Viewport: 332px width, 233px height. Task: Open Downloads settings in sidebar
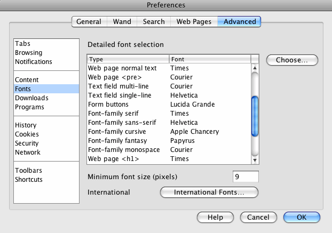(46, 98)
